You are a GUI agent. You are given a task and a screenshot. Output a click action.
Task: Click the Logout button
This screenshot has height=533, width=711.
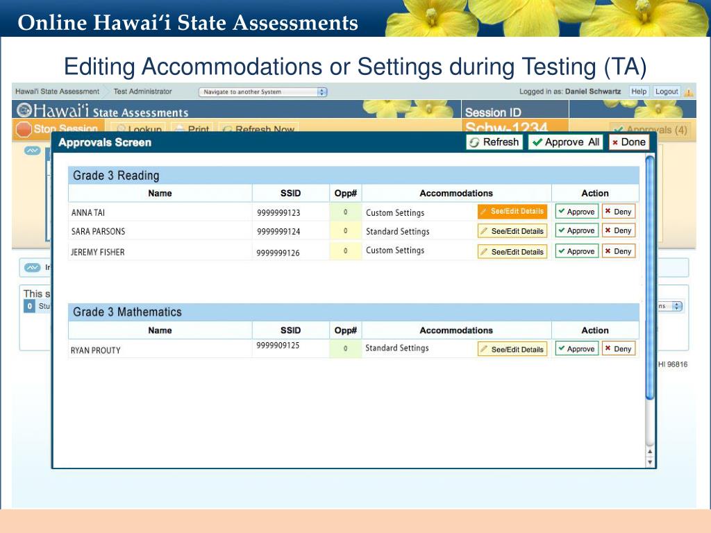point(666,92)
